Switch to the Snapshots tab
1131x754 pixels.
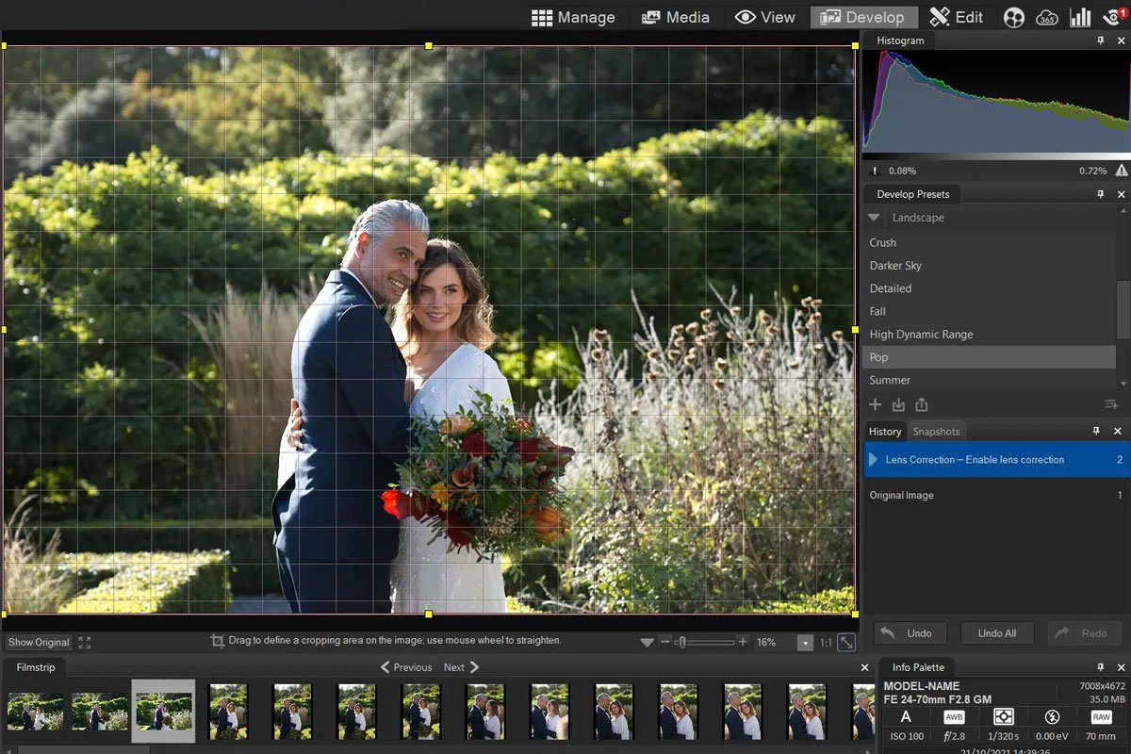click(936, 431)
